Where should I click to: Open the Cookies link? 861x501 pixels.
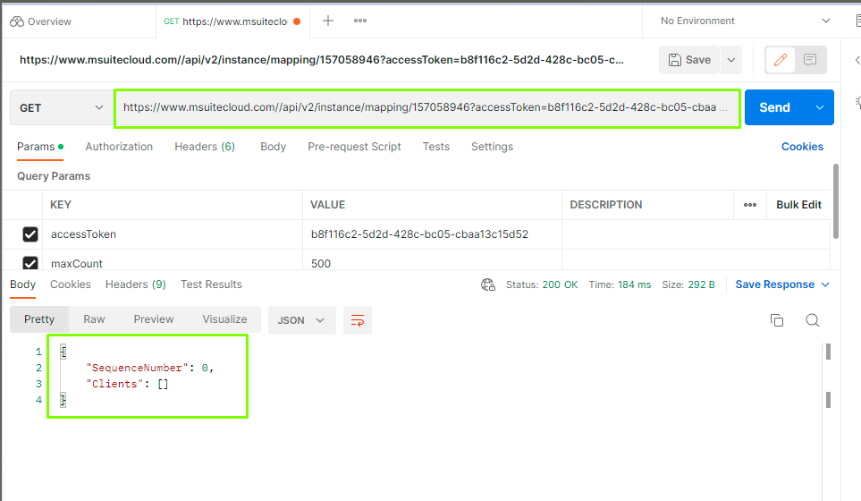[802, 147]
